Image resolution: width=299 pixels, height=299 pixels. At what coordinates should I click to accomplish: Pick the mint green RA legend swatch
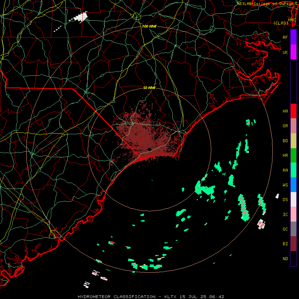pos(293,170)
